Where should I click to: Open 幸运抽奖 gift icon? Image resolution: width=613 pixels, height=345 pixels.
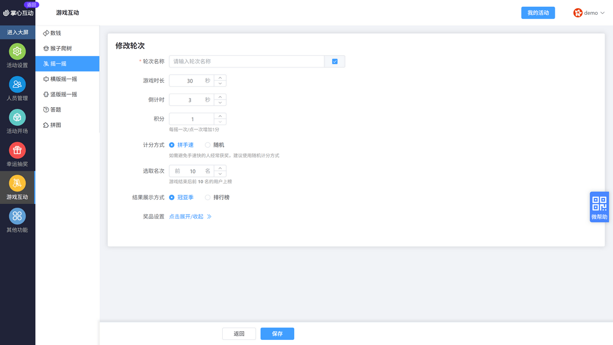click(x=17, y=150)
